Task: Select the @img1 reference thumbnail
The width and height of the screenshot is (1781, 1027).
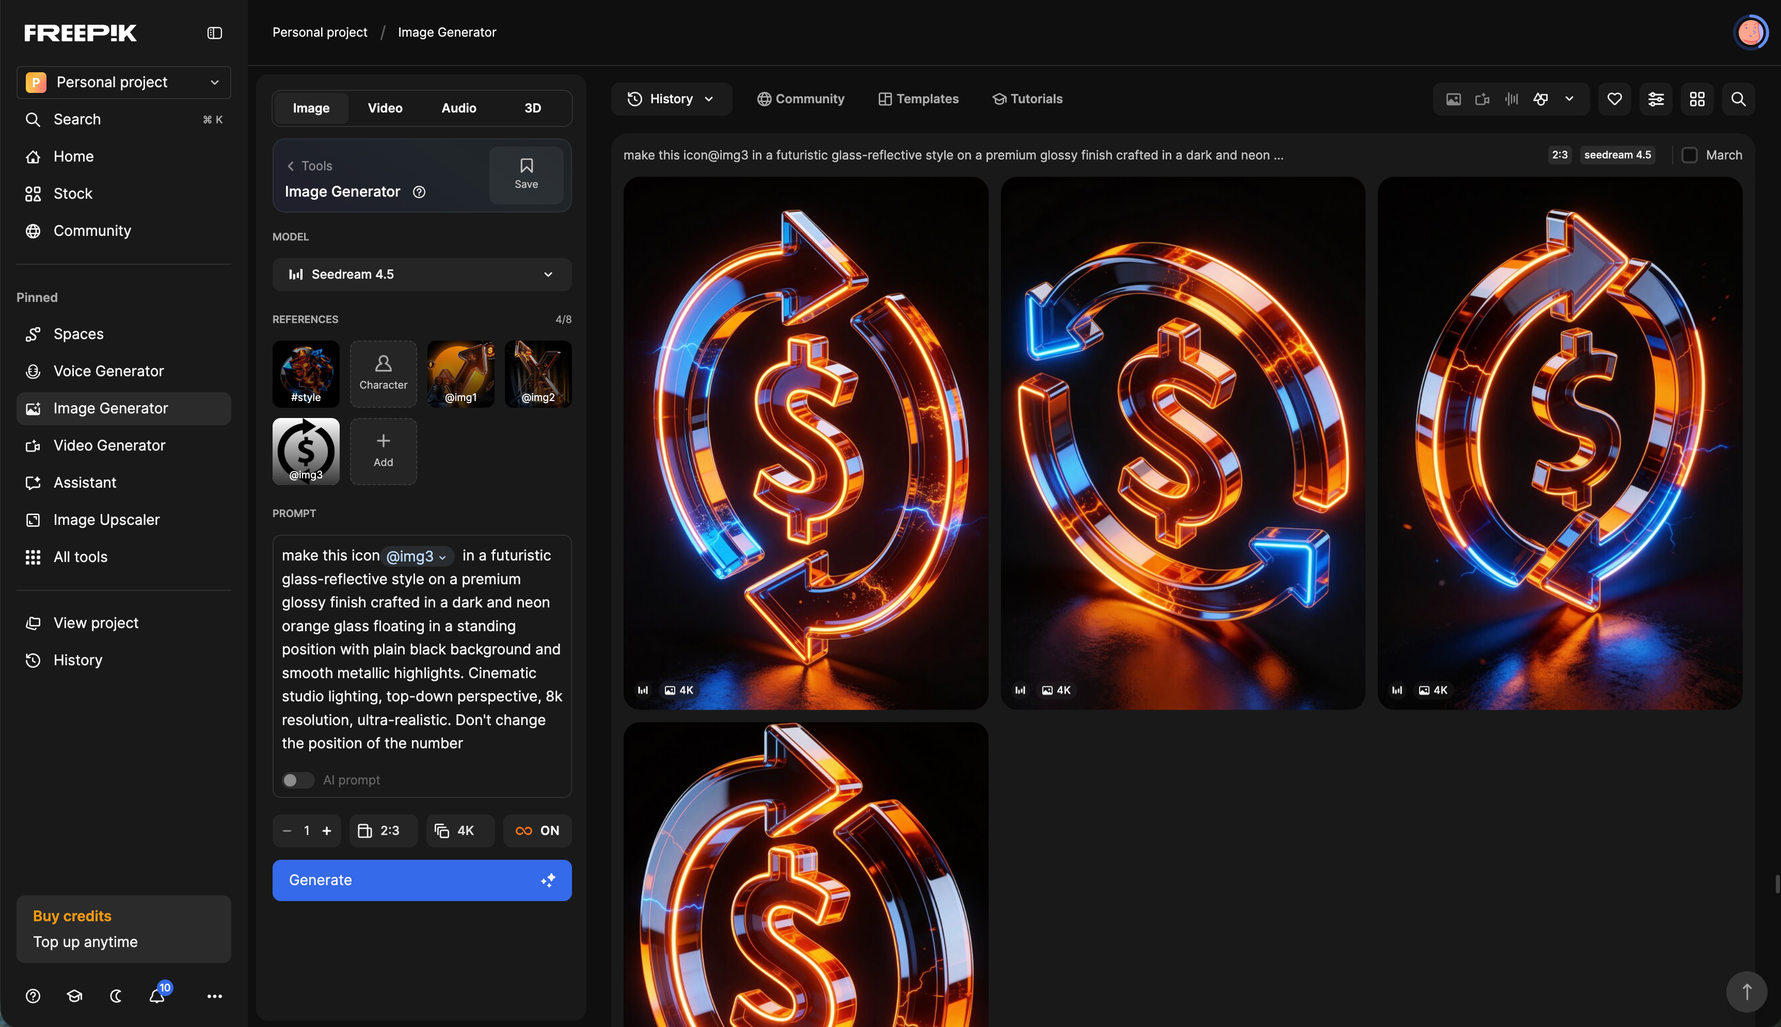Action: (460, 374)
